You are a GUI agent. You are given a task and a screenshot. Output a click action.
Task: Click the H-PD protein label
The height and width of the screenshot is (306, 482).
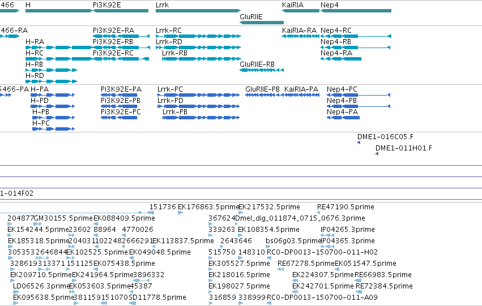[40, 101]
